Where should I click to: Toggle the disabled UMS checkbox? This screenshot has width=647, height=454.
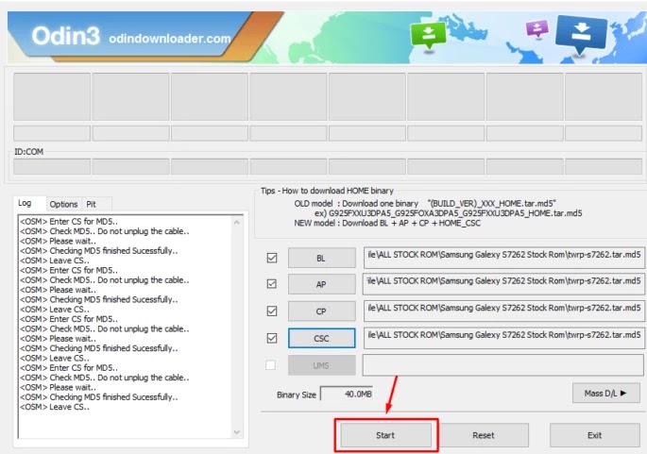click(271, 365)
